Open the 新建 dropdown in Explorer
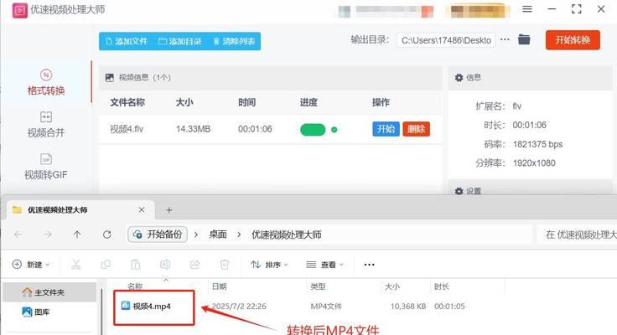The width and height of the screenshot is (617, 335). [x=32, y=265]
